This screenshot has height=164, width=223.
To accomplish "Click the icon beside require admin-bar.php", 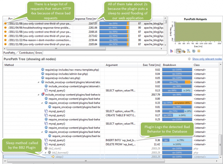I will (43, 74).
